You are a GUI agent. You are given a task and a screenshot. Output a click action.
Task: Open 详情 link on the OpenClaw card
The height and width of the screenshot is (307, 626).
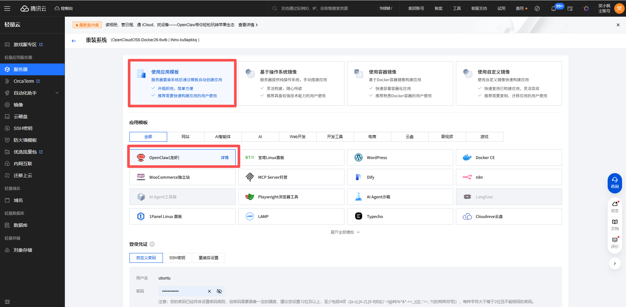tap(225, 158)
